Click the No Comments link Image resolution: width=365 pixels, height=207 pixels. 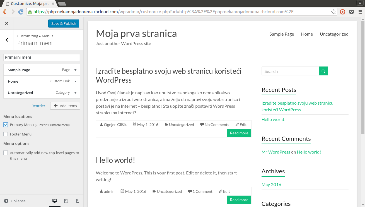(217, 125)
